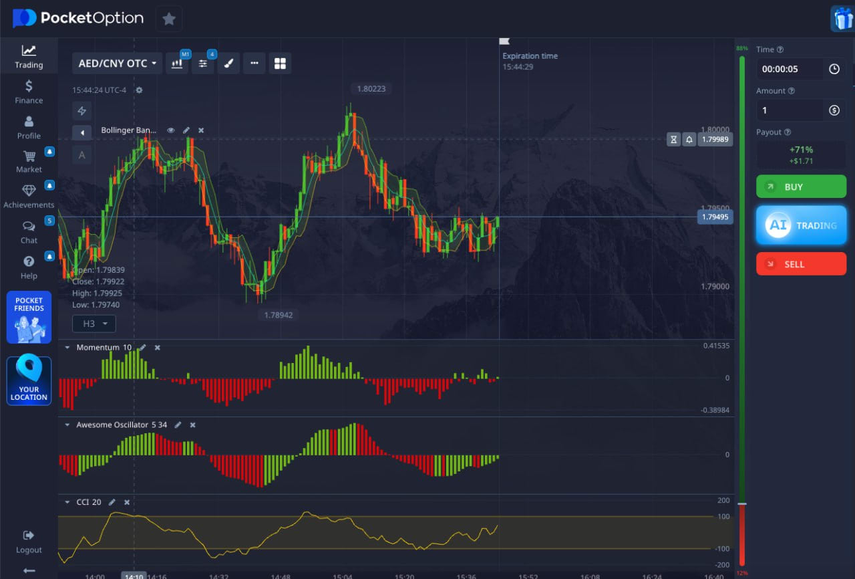Viewport: 855px width, 579px height.
Task: Open AI Trading
Action: 801,225
